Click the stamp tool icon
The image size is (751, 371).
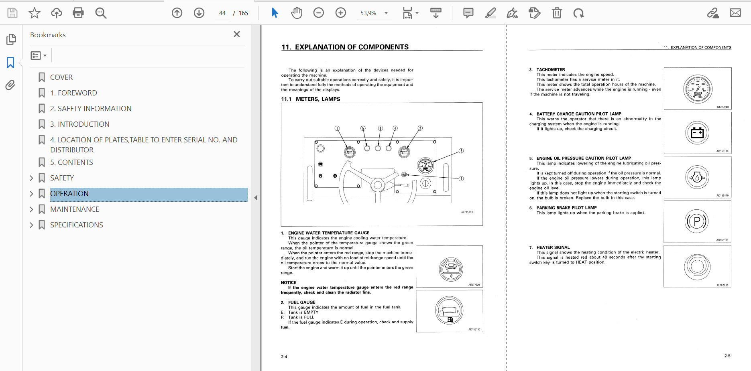coord(534,13)
